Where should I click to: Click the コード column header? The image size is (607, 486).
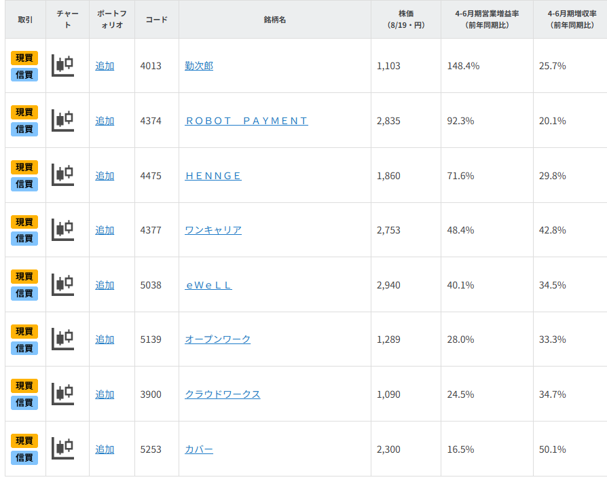click(x=157, y=20)
